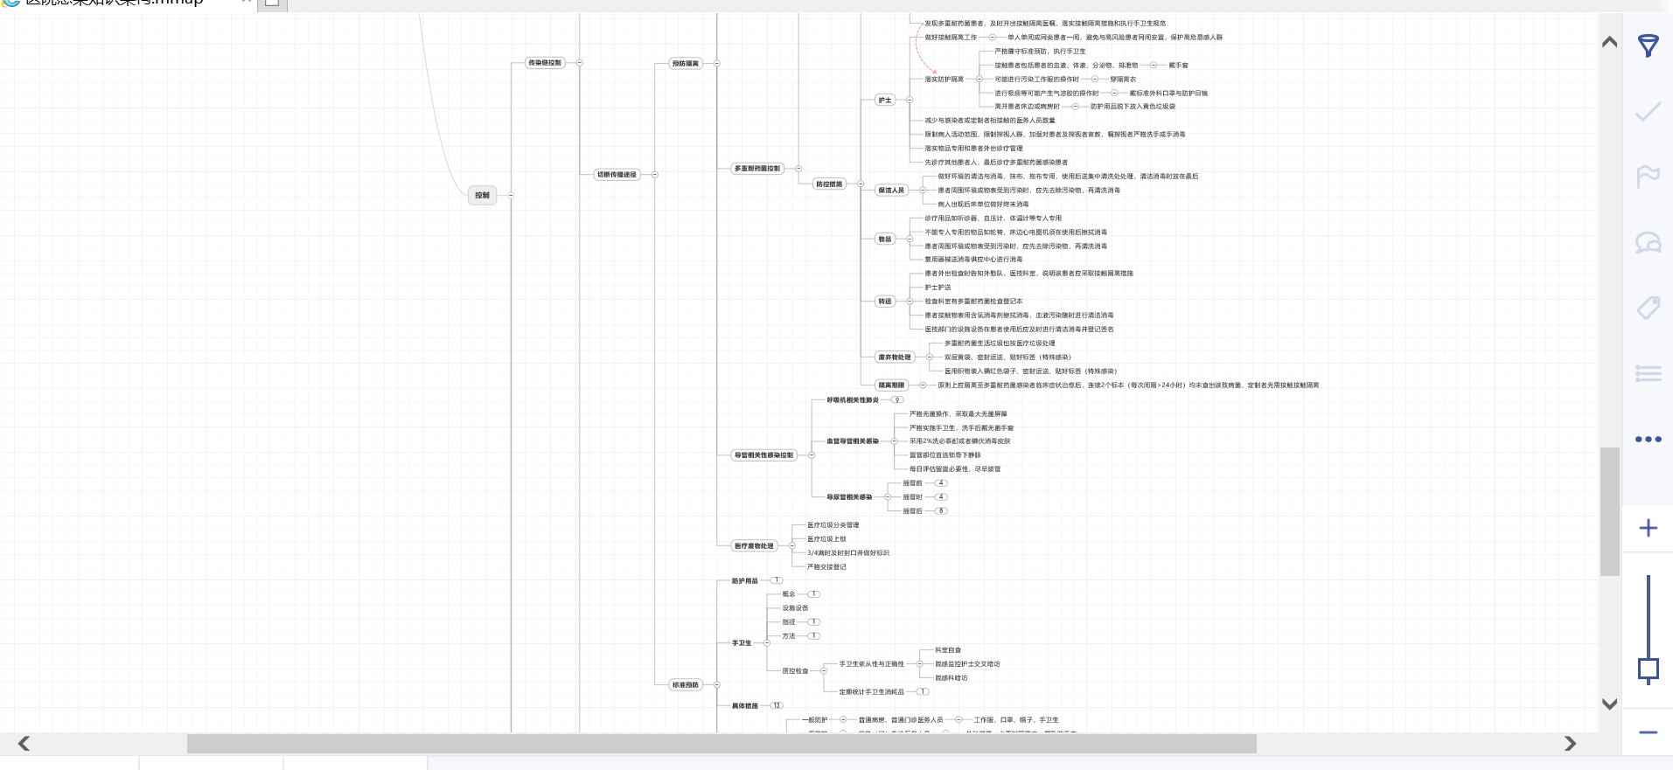Select the 标准预防 topic node
This screenshot has height=770, width=1673.
click(x=686, y=684)
